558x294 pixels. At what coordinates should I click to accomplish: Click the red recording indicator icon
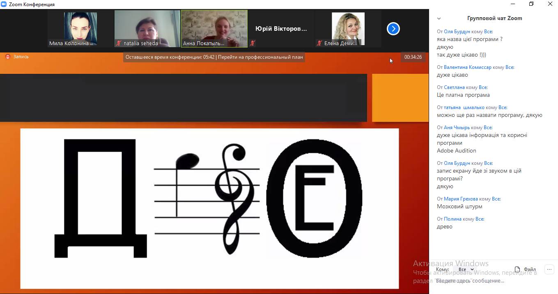(x=7, y=57)
